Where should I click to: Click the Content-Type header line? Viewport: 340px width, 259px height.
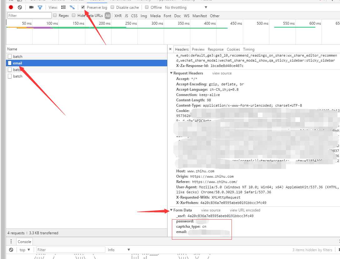pyautogui.click(x=239, y=105)
